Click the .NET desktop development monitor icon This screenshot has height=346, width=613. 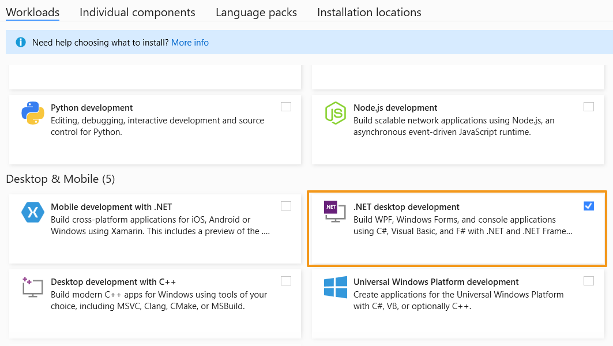click(x=335, y=212)
